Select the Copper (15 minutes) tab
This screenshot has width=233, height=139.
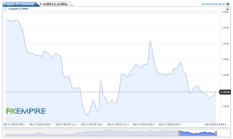(x=19, y=4)
